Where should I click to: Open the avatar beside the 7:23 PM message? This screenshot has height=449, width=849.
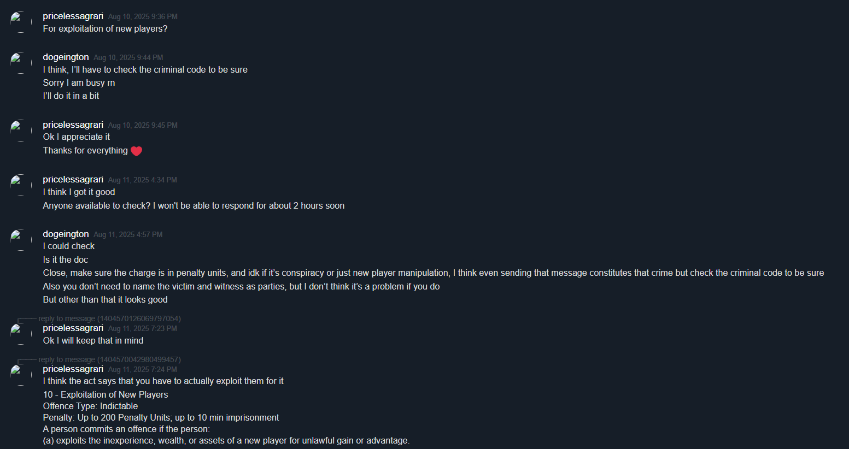[21, 334]
